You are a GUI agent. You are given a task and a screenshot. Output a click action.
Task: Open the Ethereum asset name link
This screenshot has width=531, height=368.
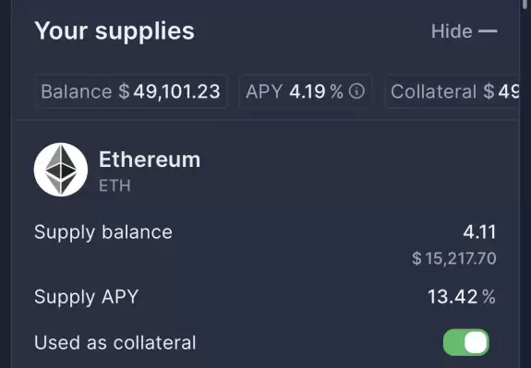pyautogui.click(x=150, y=160)
